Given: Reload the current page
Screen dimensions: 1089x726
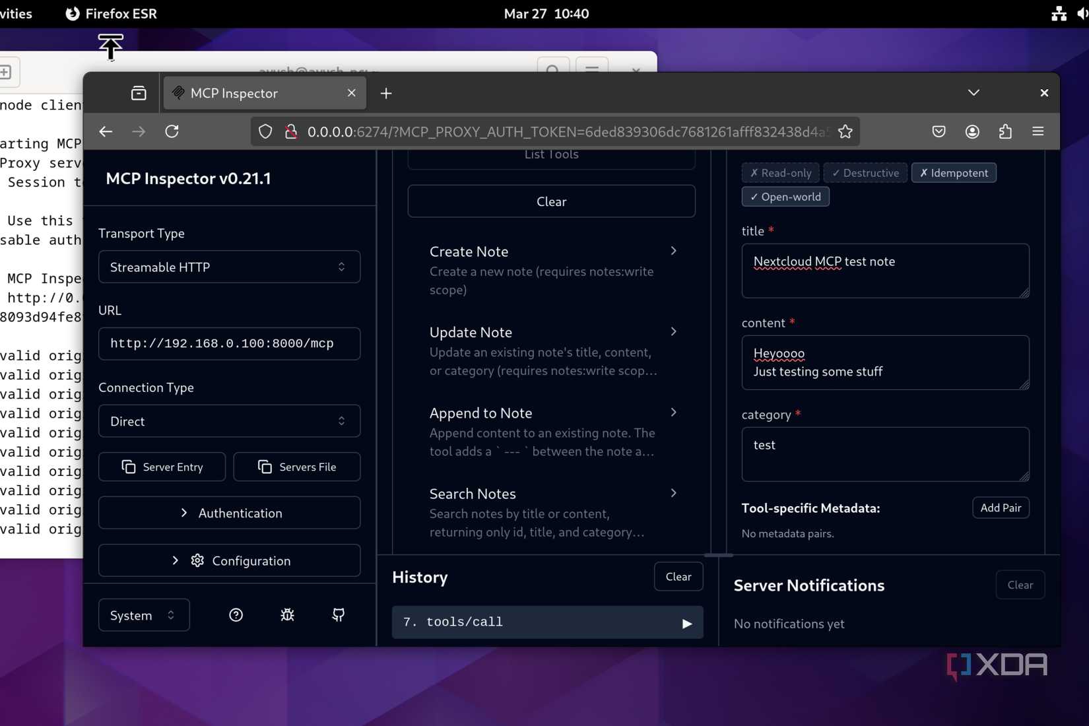Looking at the screenshot, I should tap(172, 131).
